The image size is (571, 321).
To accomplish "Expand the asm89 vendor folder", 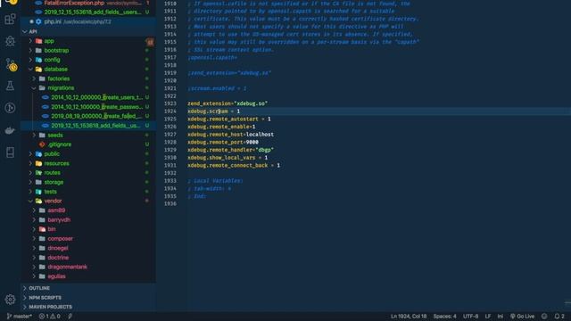I will [x=88, y=210].
